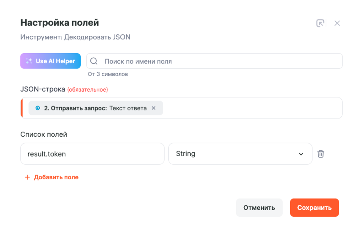Screen dimensions: 360x234
Task: Click the pop-out window icon
Action: pos(320,23)
